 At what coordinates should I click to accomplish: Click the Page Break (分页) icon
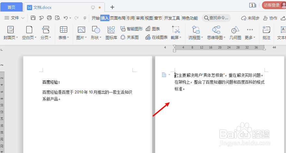[45, 29]
